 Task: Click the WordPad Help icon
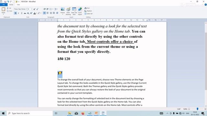tap(206, 5)
